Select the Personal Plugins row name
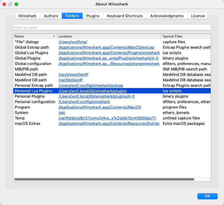The height and width of the screenshot is (205, 224). pyautogui.click(x=30, y=96)
